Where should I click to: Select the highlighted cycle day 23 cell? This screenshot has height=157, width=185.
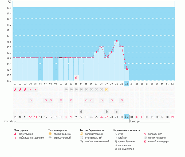click(127, 83)
